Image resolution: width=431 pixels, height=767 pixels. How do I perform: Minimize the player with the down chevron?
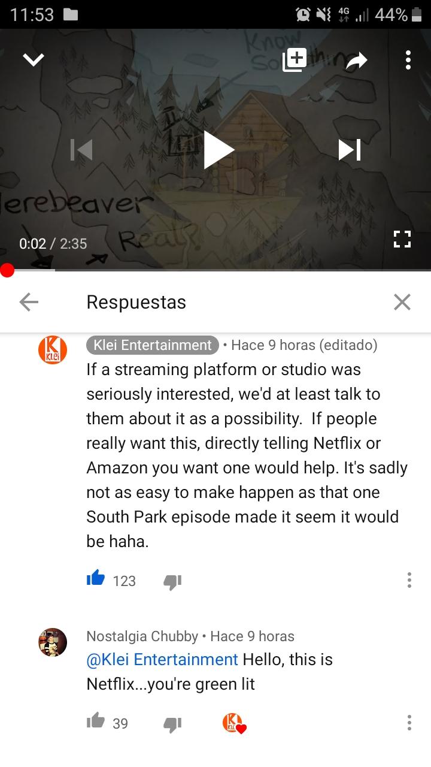point(34,59)
